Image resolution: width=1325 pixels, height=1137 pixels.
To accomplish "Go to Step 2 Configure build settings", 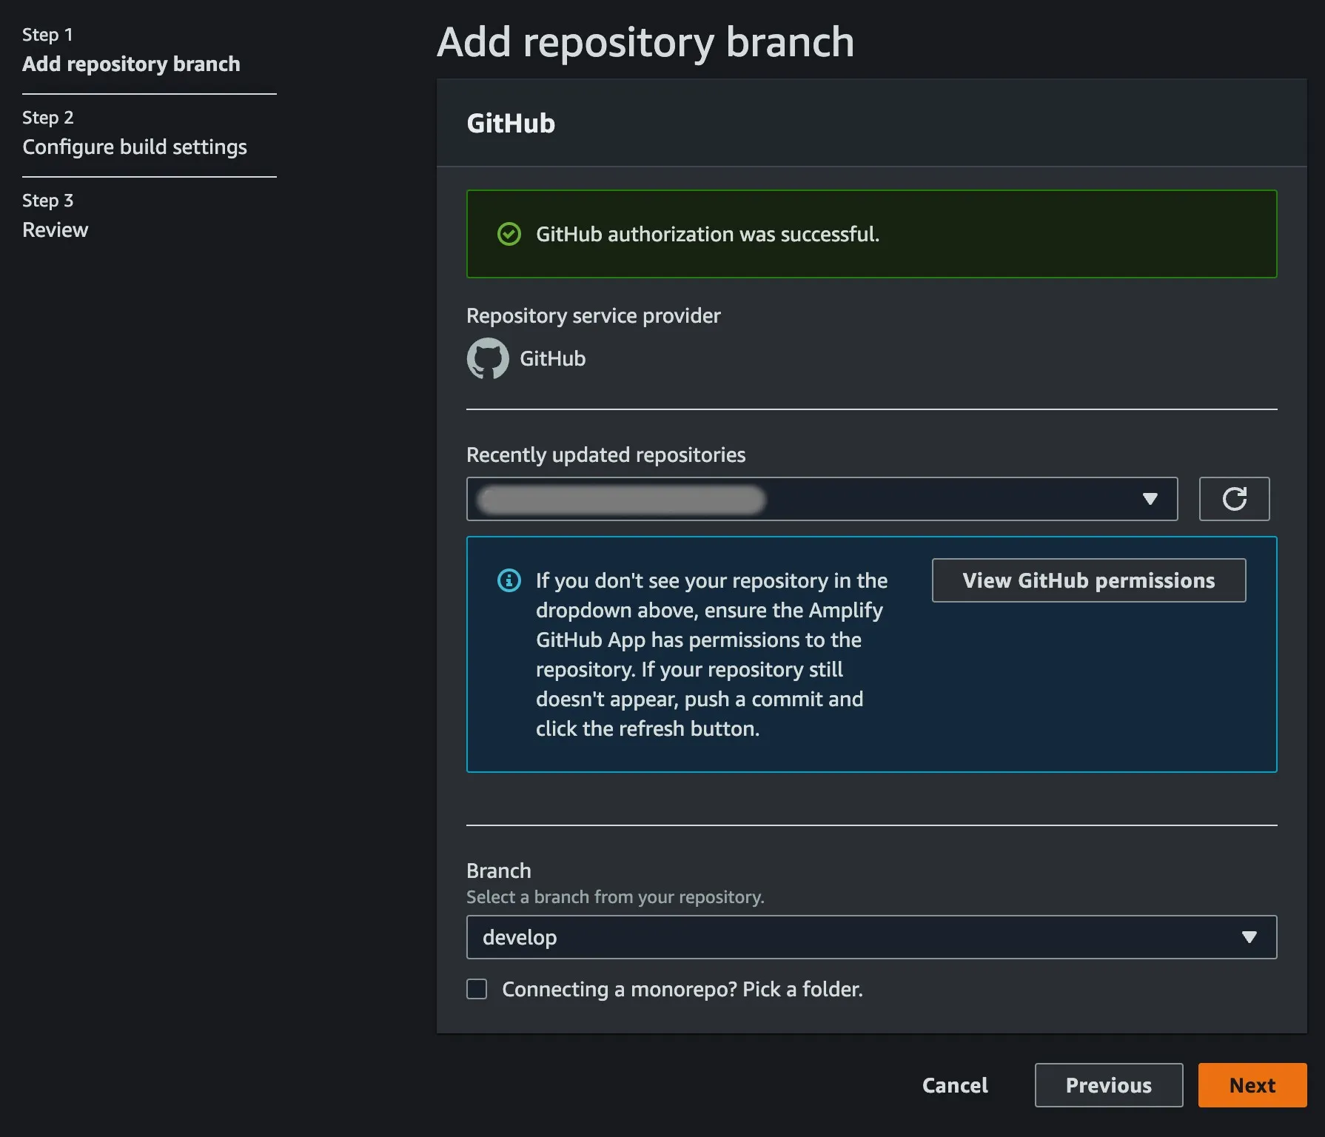I will coord(135,147).
